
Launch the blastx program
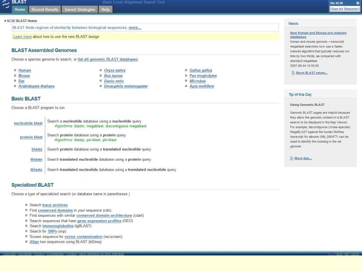37,149
